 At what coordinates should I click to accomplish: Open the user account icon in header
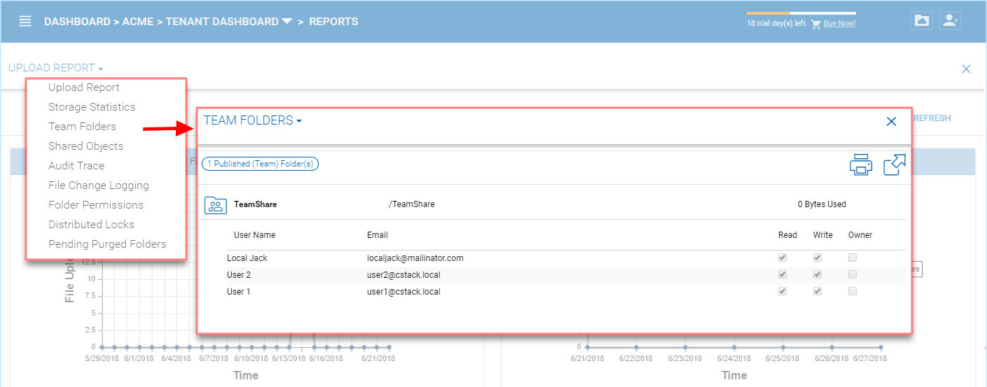tap(950, 20)
